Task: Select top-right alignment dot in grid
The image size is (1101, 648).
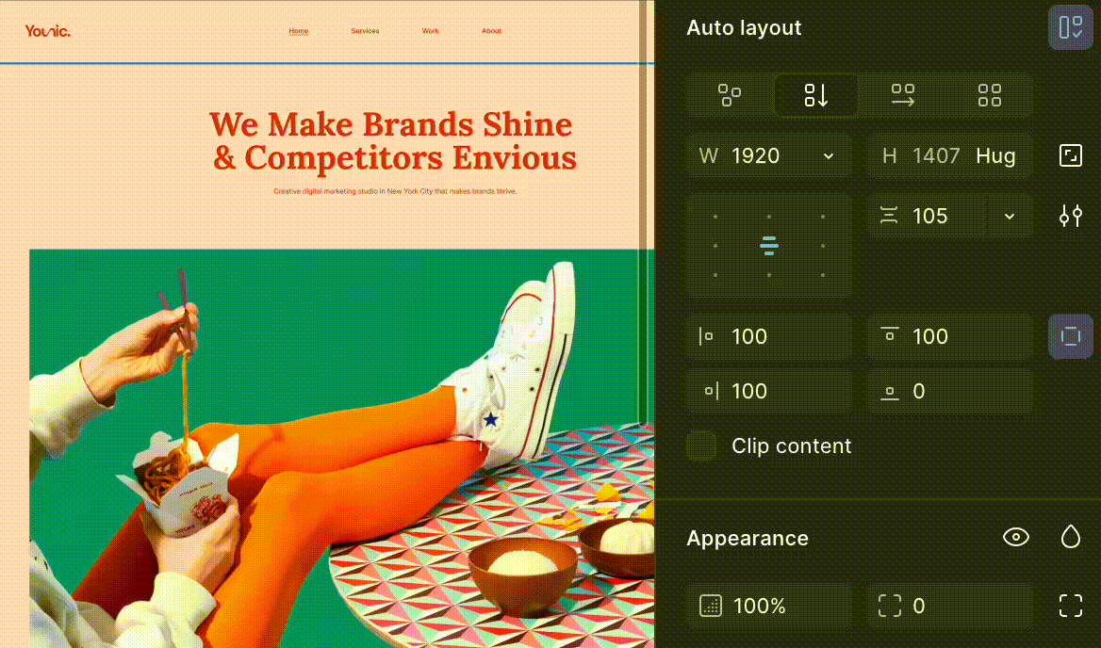Action: (x=823, y=217)
